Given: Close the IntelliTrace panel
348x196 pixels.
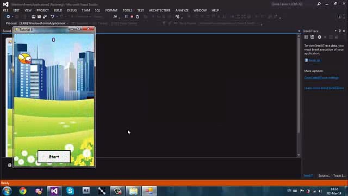Looking at the screenshot, I should pos(344,31).
